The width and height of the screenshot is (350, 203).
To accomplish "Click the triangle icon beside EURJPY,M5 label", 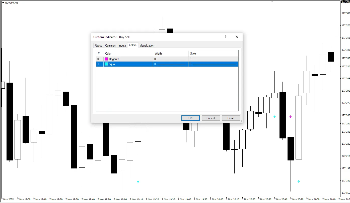I will (x=3, y=3).
